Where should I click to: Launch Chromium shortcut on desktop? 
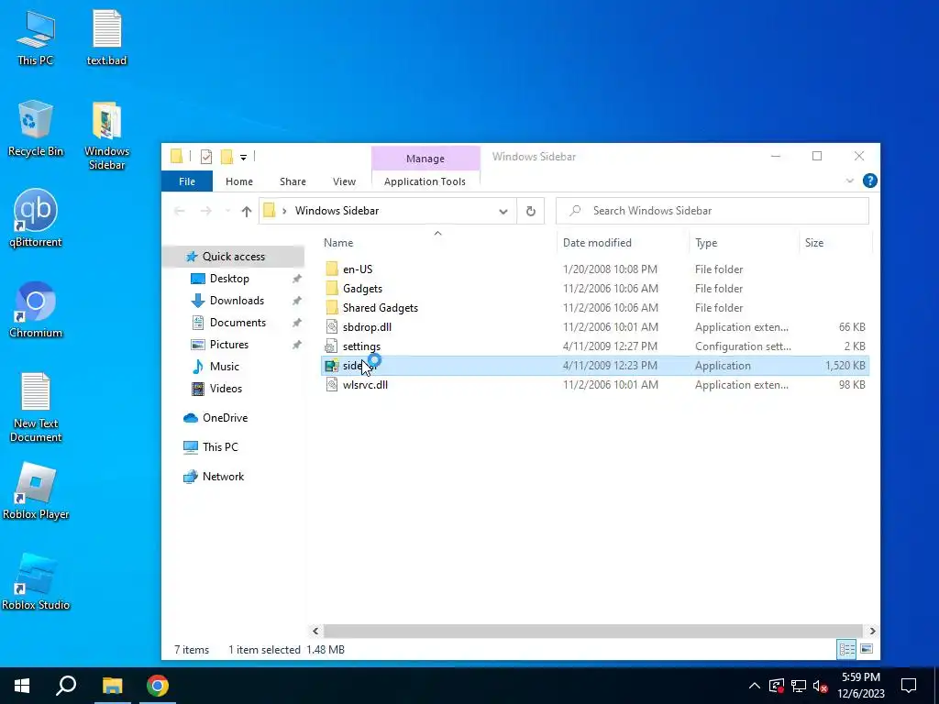coord(36,310)
